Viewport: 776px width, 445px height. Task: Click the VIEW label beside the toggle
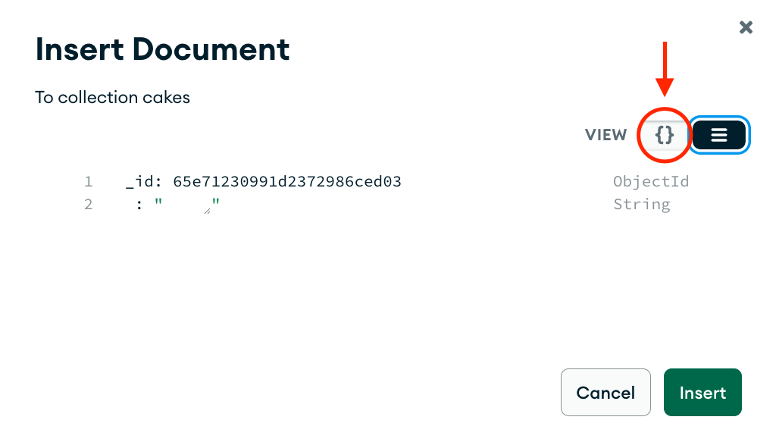tap(605, 135)
